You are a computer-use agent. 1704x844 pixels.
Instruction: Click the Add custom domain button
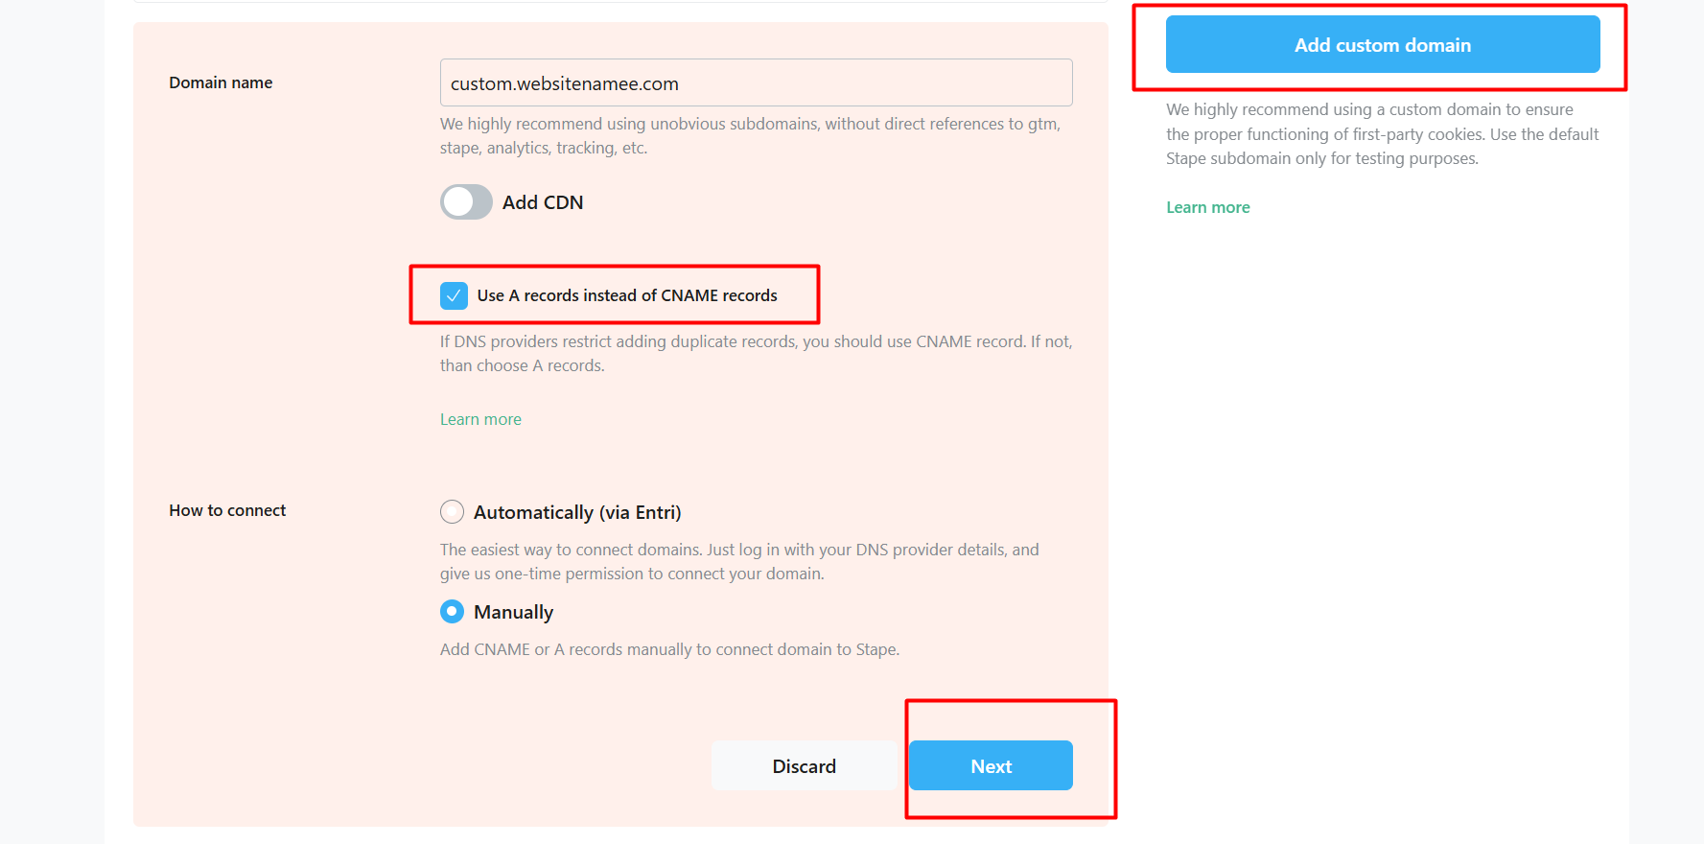coord(1382,45)
